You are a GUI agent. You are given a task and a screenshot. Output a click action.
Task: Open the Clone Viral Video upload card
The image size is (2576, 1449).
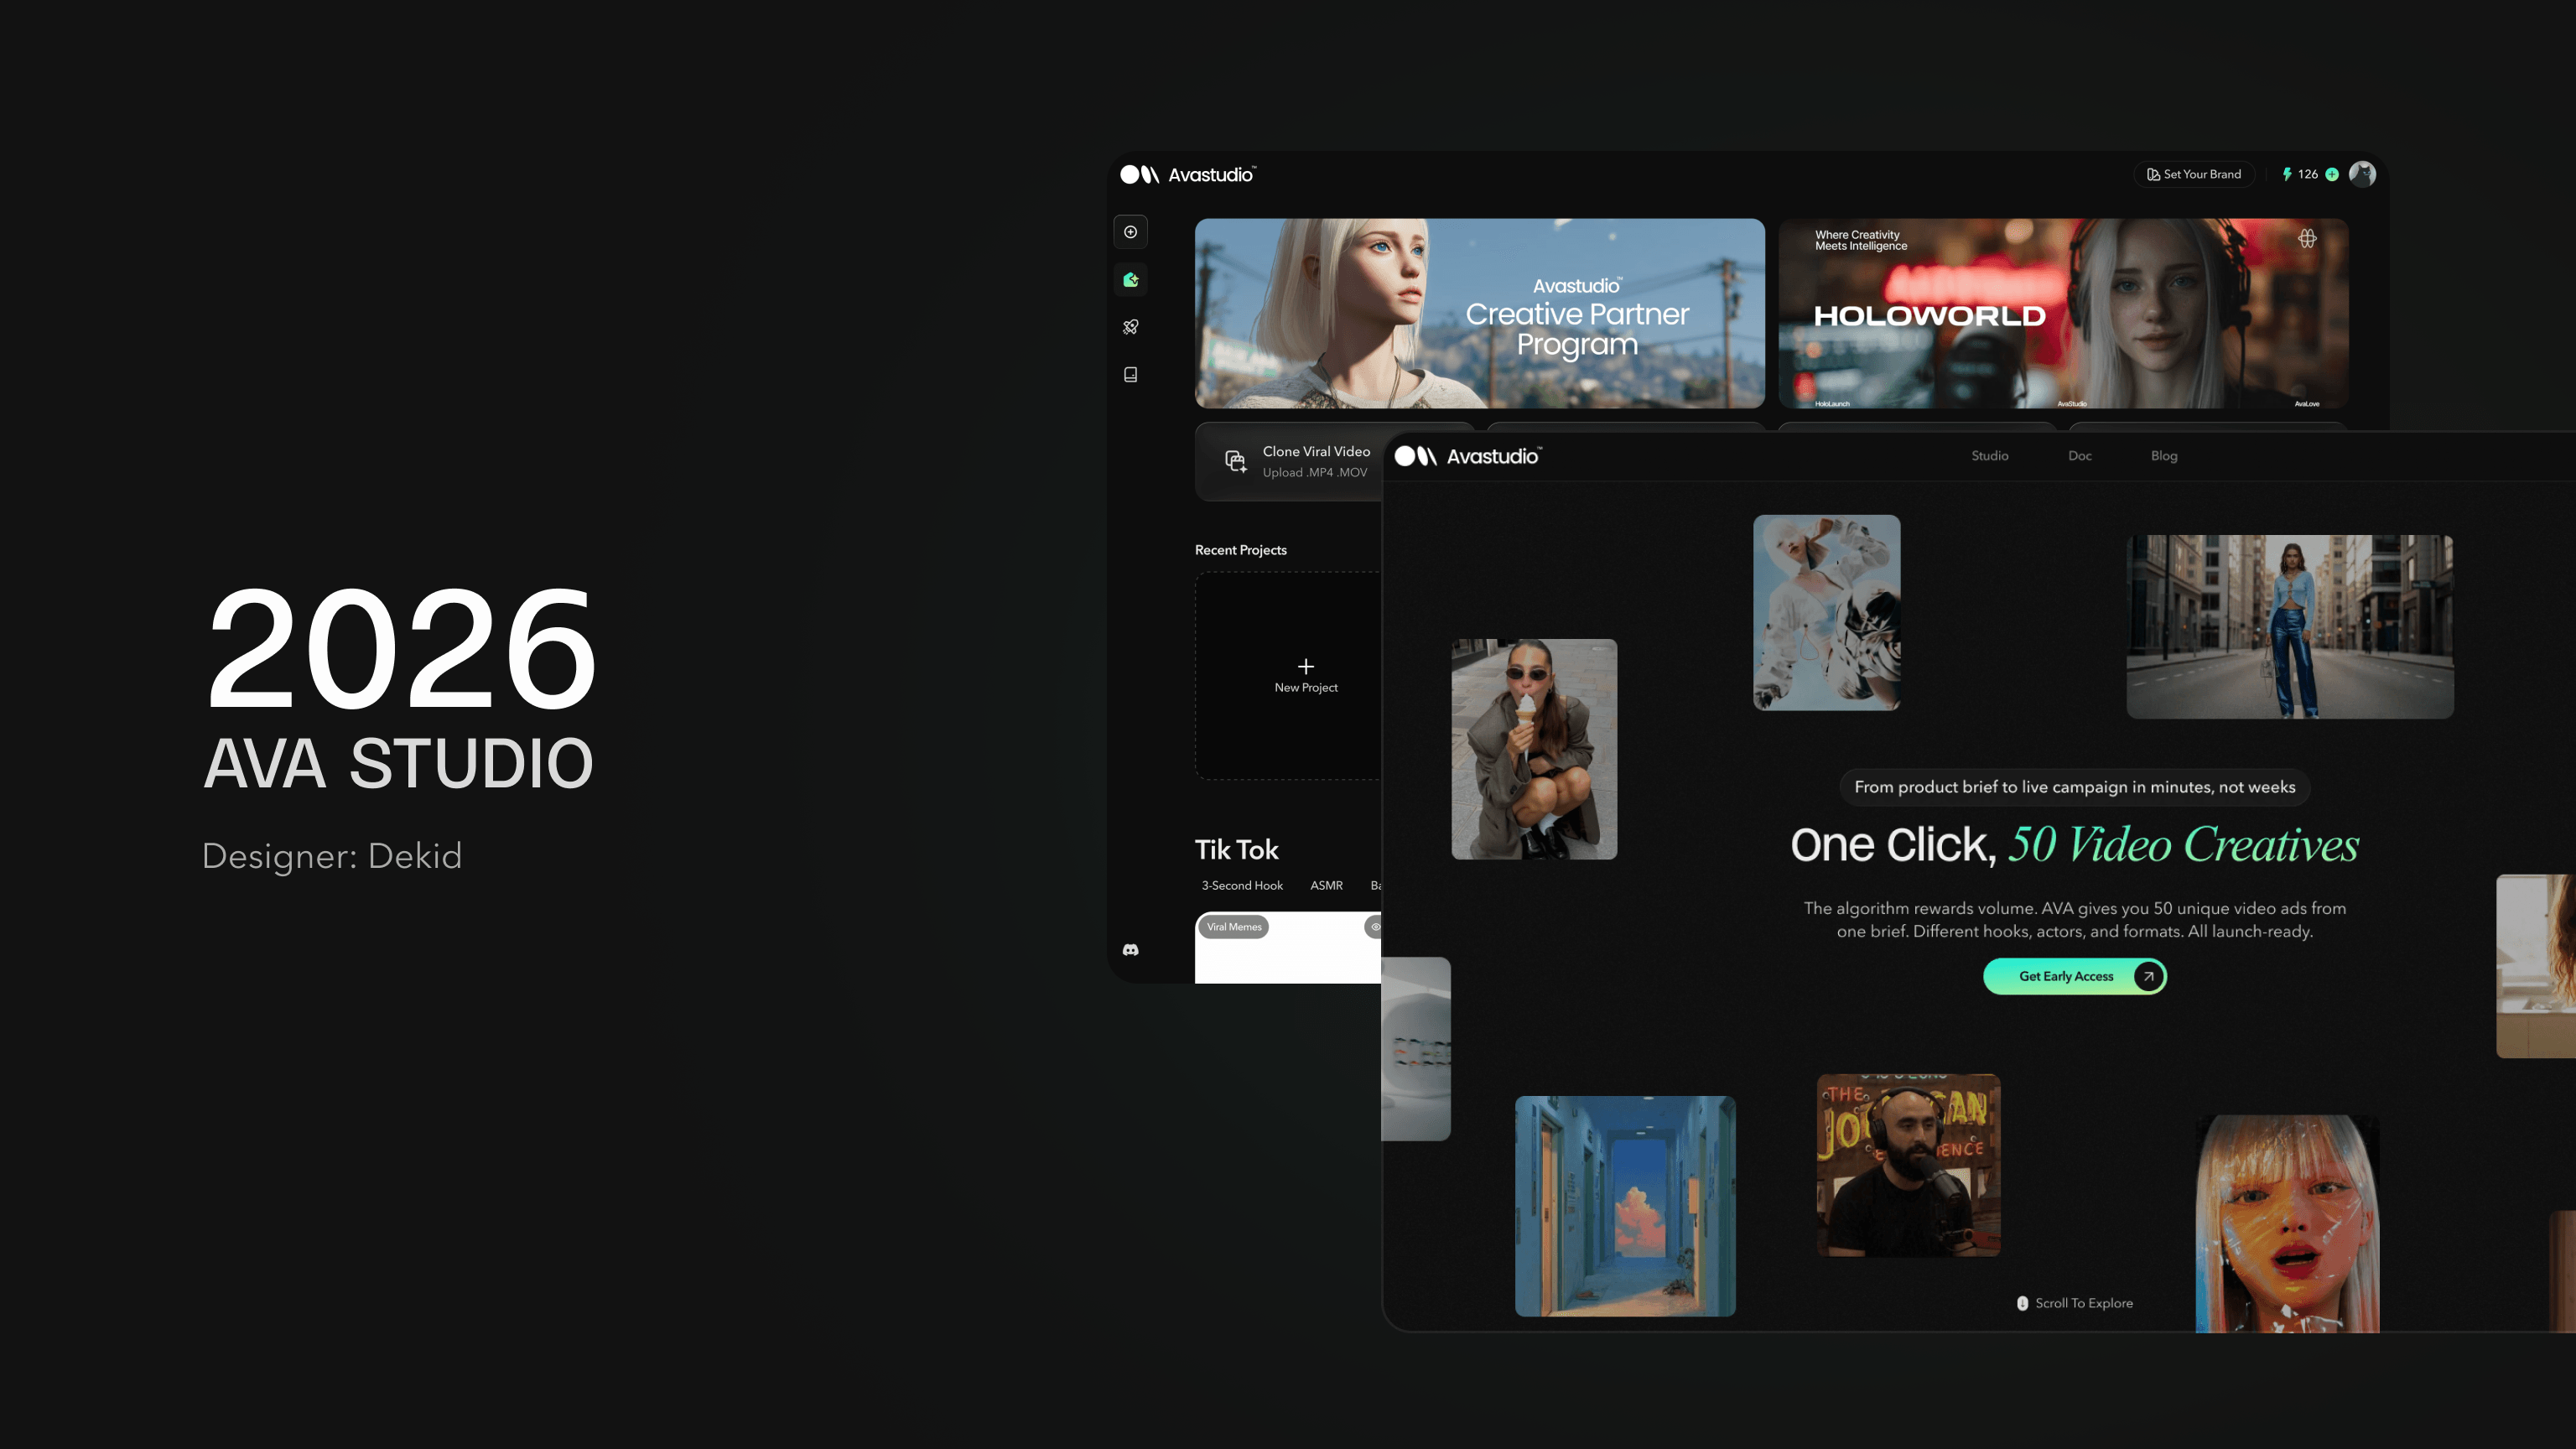[x=1290, y=462]
